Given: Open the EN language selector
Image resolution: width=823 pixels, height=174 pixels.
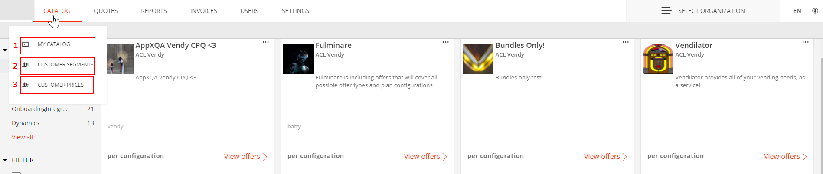Looking at the screenshot, I should [x=797, y=11].
